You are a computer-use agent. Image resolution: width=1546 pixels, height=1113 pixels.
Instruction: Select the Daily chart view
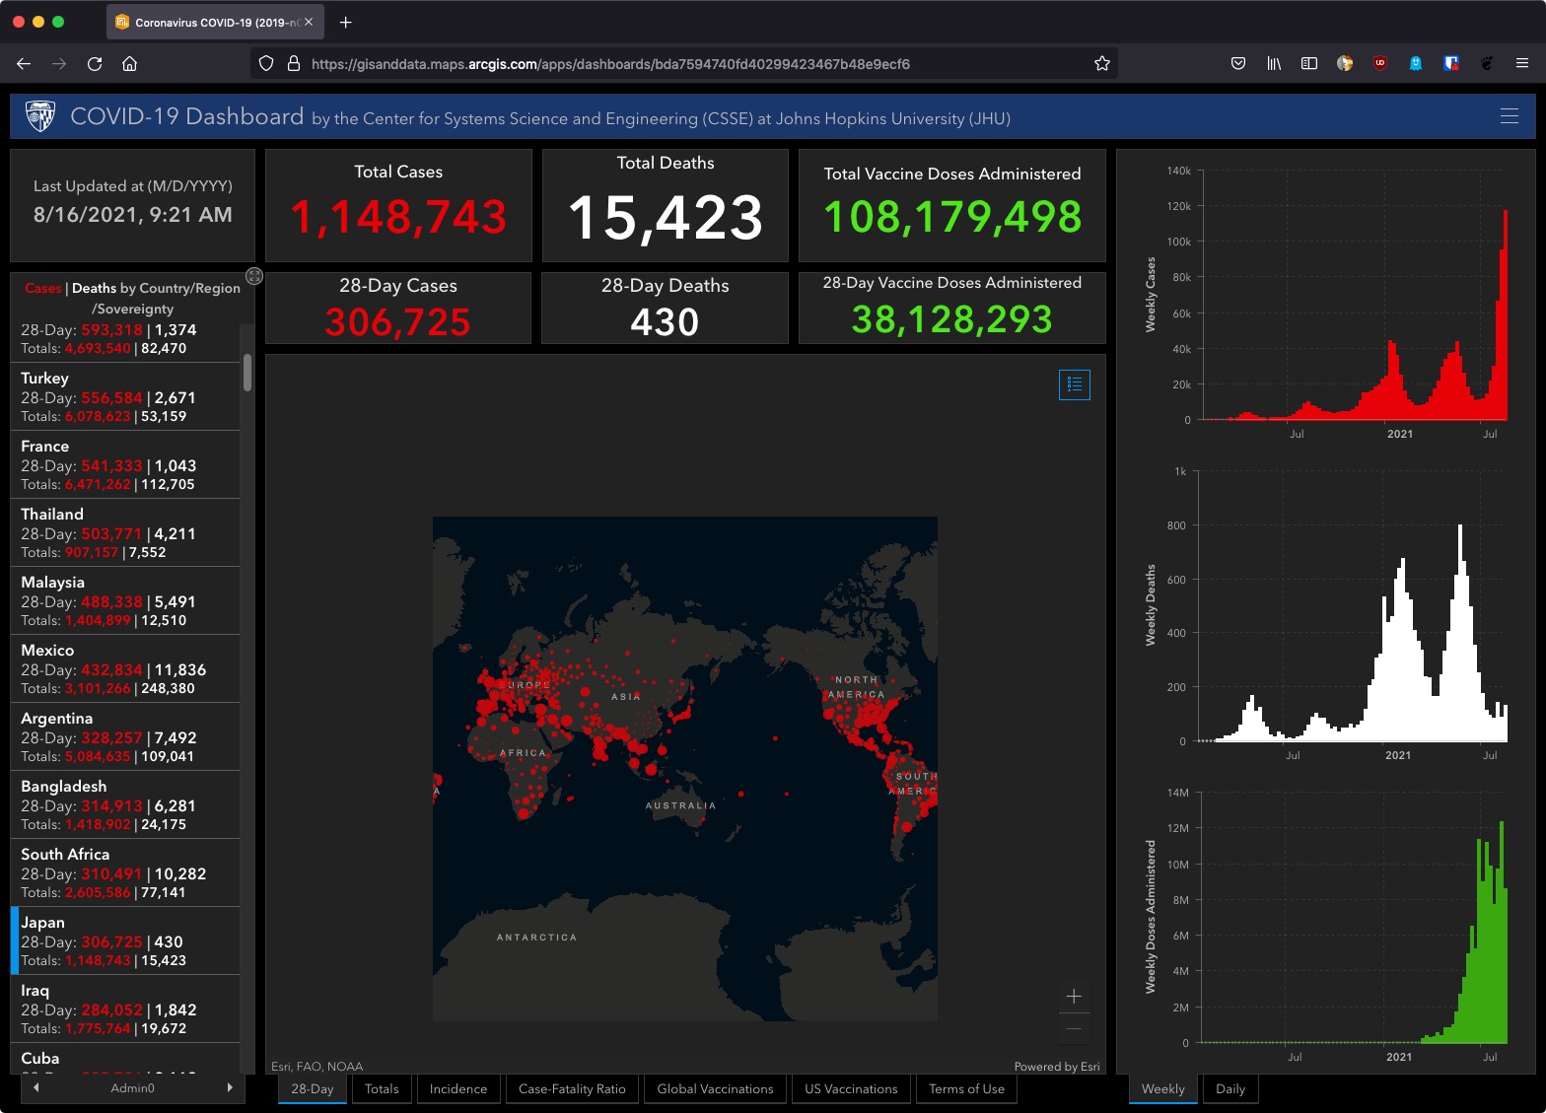point(1230,1088)
